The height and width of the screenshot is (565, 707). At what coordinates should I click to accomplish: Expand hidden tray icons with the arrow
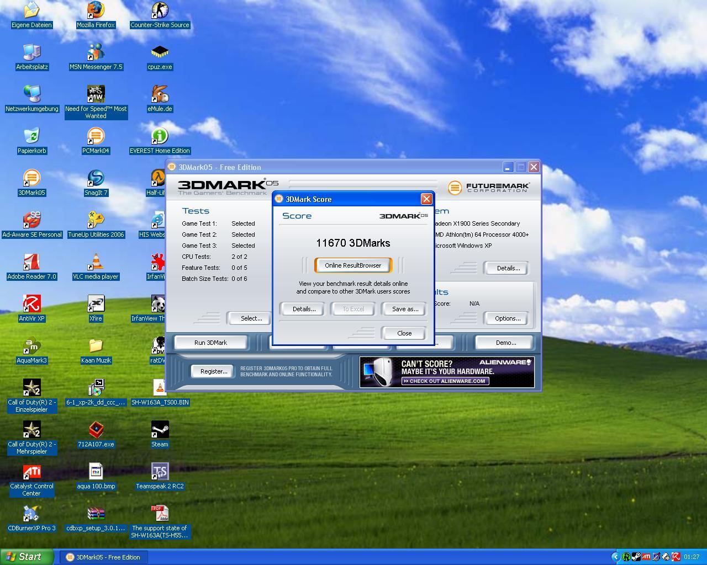(615, 557)
